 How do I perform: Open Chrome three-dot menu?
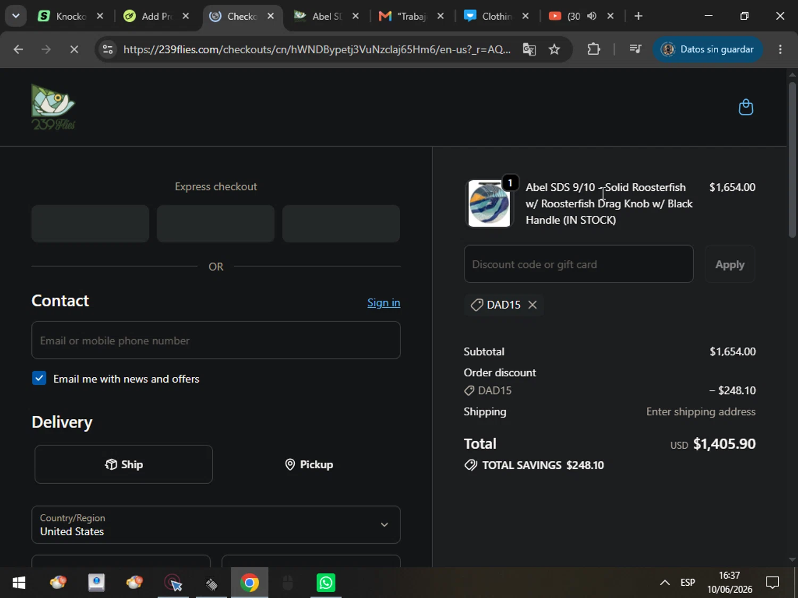(780, 49)
